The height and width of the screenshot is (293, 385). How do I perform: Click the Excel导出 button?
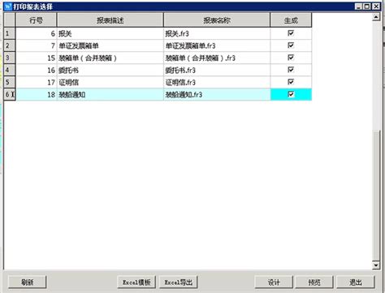[x=179, y=282]
